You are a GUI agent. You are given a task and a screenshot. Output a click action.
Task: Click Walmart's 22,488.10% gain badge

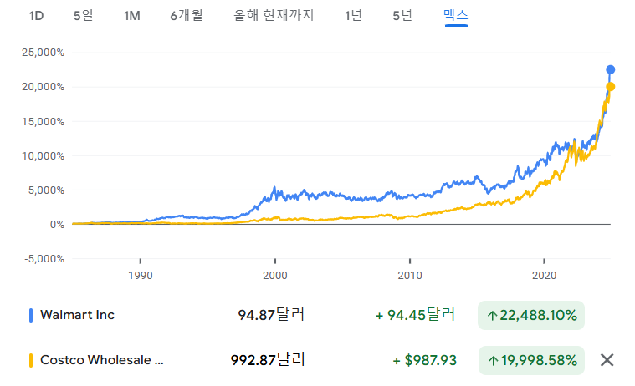531,315
